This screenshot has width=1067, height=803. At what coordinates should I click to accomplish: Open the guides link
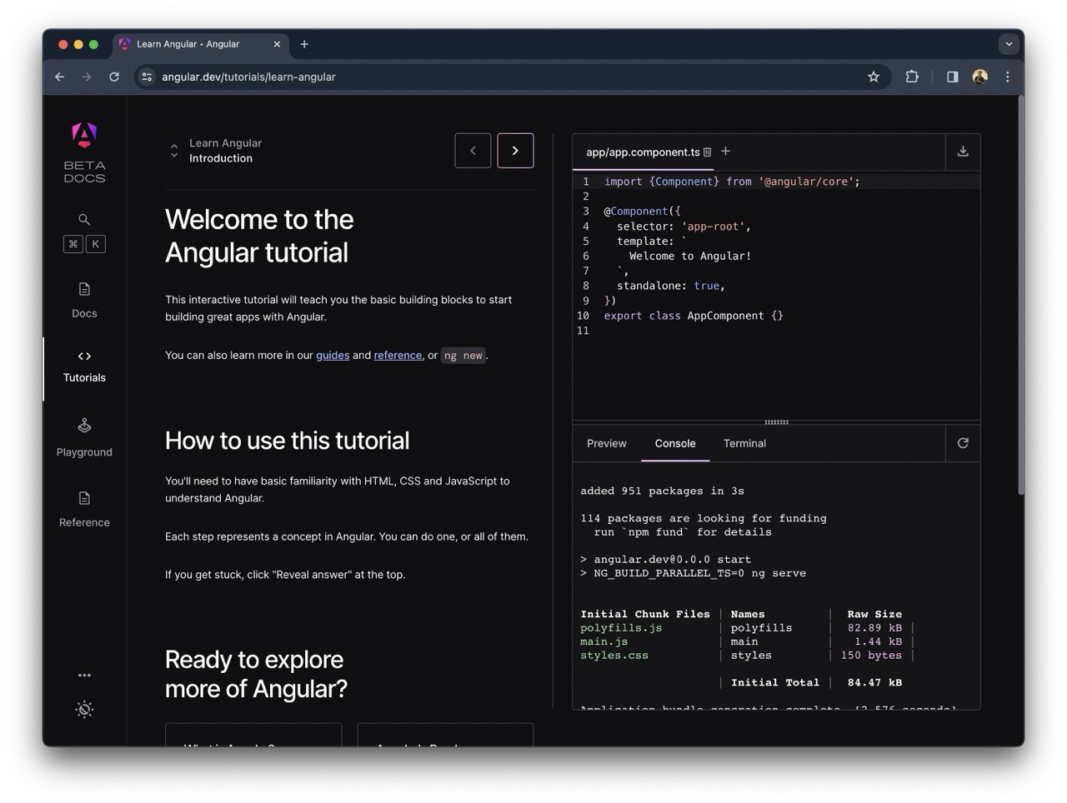click(333, 355)
